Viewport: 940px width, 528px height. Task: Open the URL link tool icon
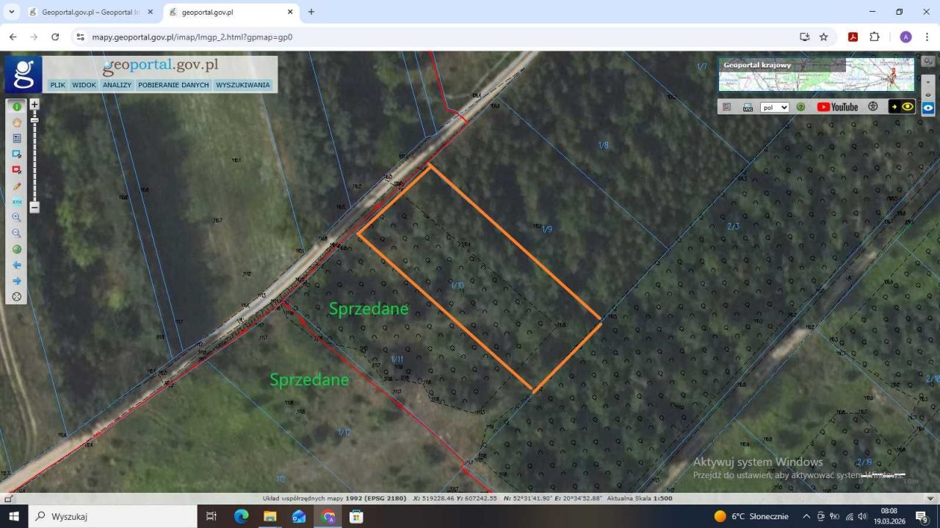point(748,107)
